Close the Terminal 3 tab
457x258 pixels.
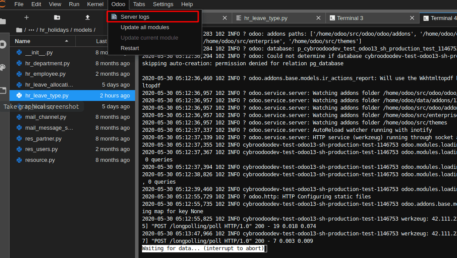[x=412, y=18]
